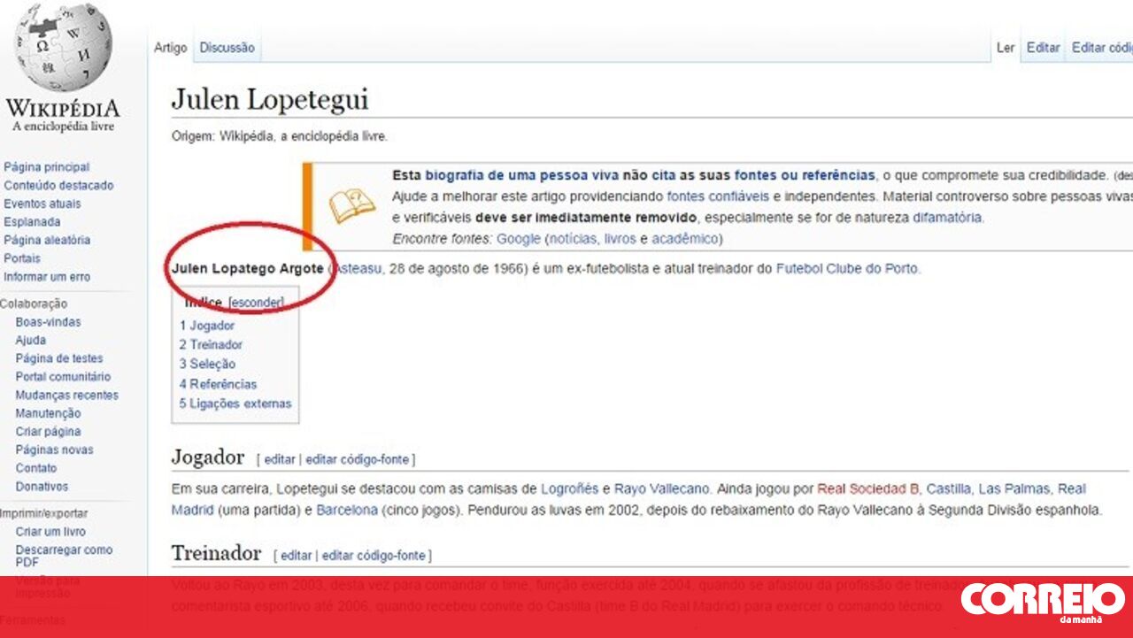The height and width of the screenshot is (638, 1133).
Task: Open Portal comunitário link
Action: pyautogui.click(x=63, y=377)
